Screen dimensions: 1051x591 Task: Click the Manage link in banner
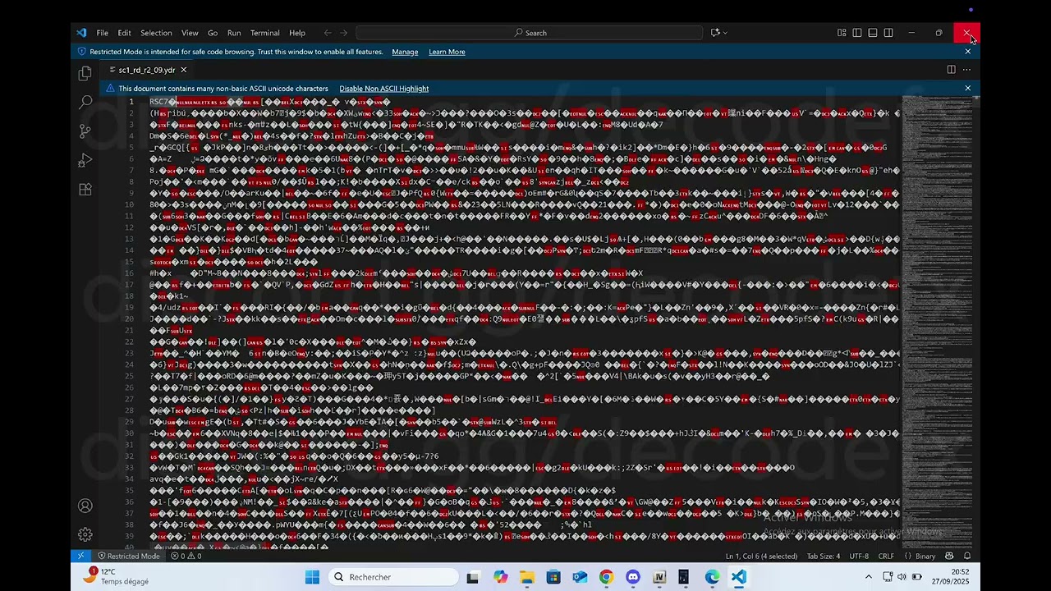405,52
